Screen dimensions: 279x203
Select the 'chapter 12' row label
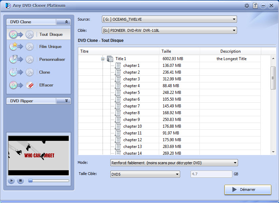[132, 140]
